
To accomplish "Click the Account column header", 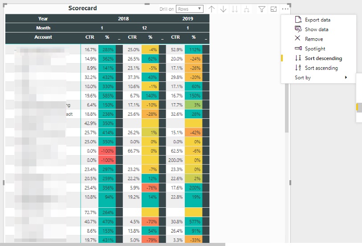I will coord(43,37).
